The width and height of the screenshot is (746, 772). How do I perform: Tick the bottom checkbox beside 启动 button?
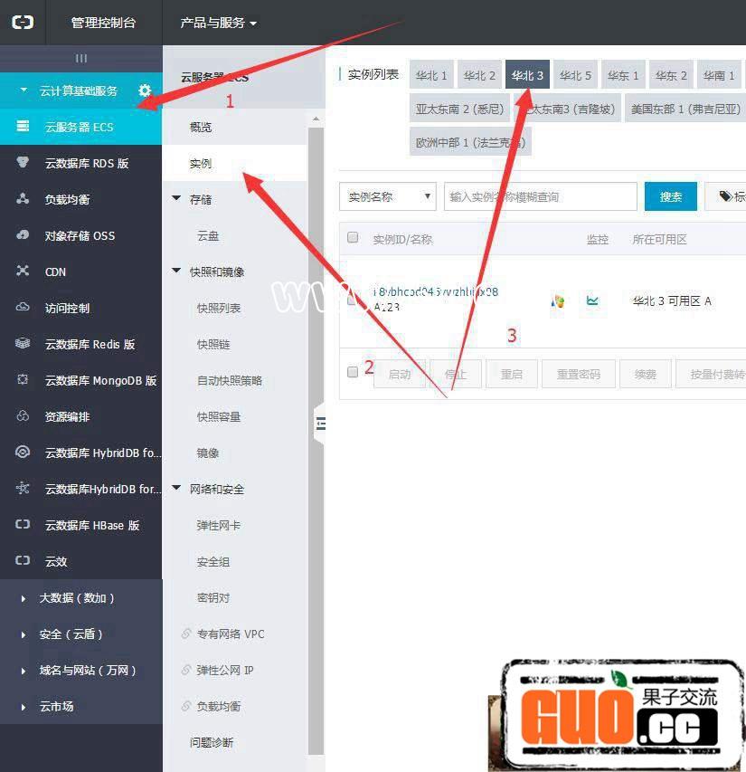353,372
